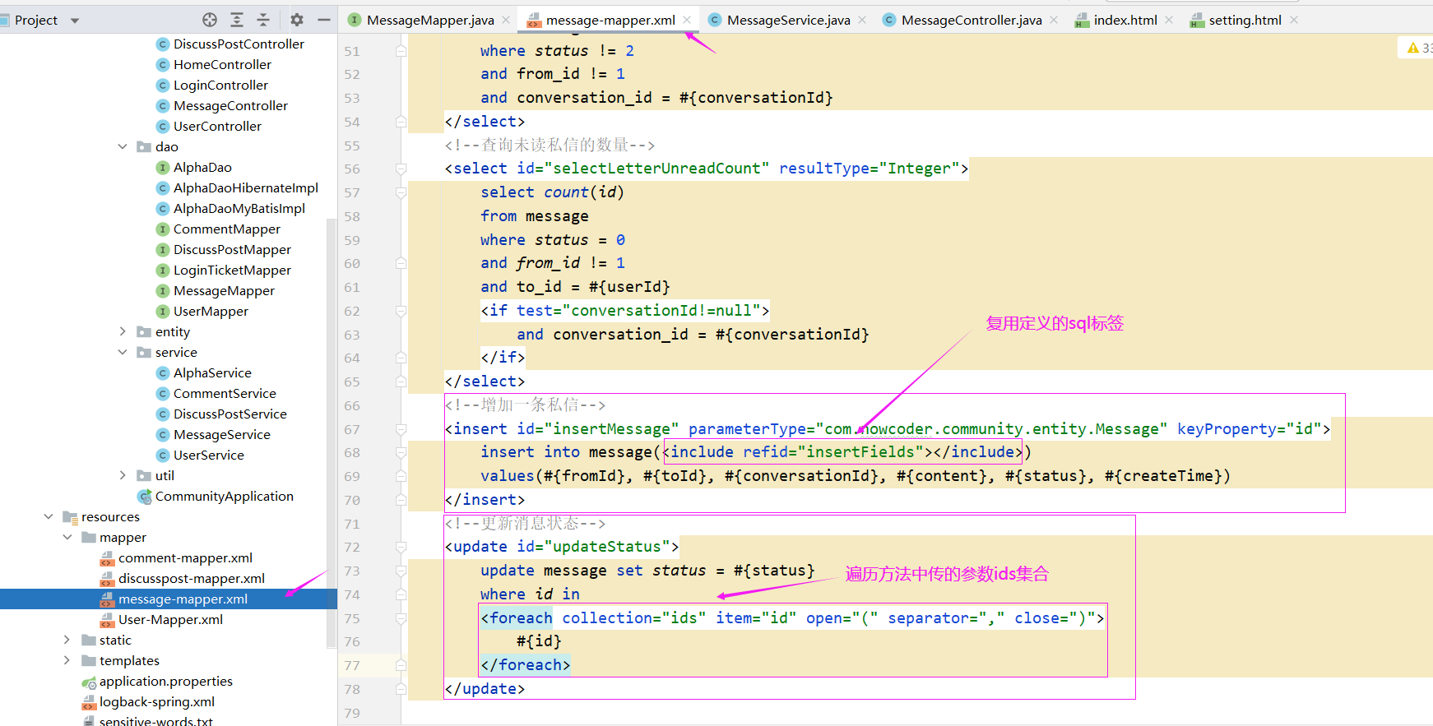Screen dimensions: 1433x726
Task: Select the message-mapper.xml editor tab
Action: tap(610, 20)
